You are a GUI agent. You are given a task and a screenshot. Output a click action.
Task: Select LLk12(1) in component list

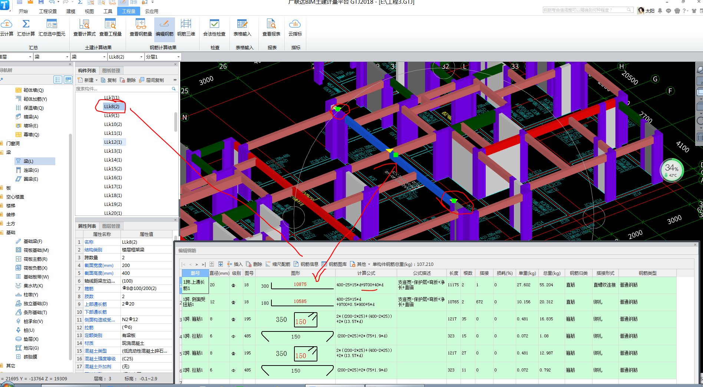[x=113, y=142]
